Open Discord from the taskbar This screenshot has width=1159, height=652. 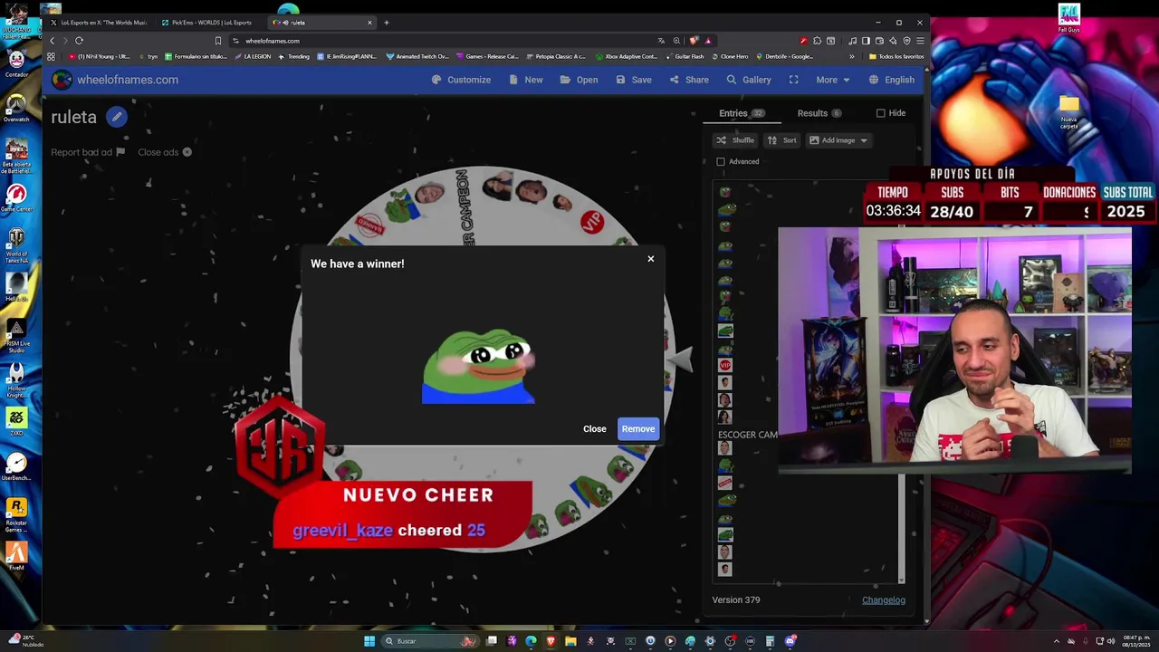point(790,641)
